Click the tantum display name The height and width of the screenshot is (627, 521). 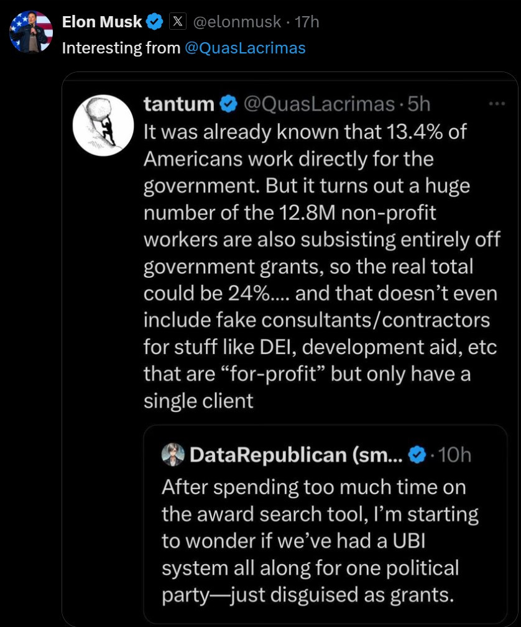[x=179, y=104]
